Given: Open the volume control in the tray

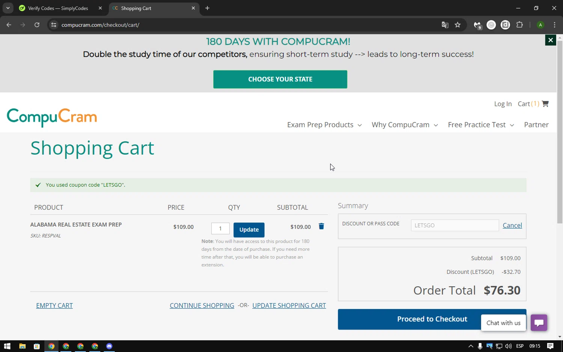Looking at the screenshot, I should (508, 346).
